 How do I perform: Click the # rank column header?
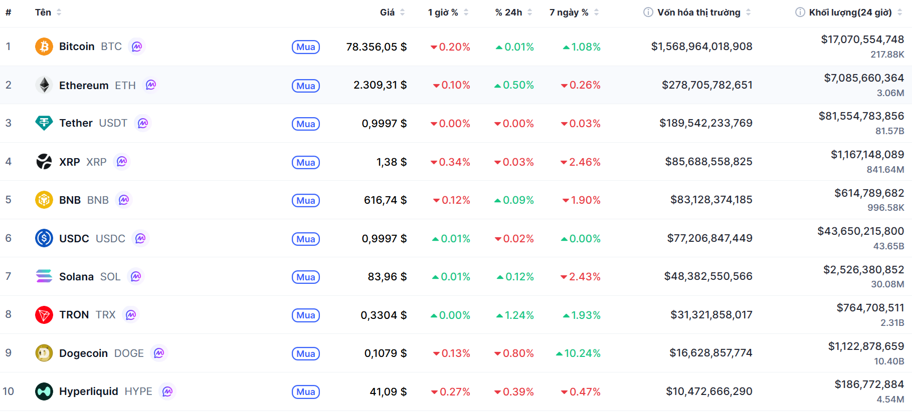[9, 12]
